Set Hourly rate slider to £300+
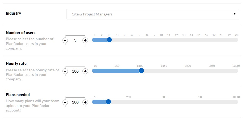 [x=236, y=71]
